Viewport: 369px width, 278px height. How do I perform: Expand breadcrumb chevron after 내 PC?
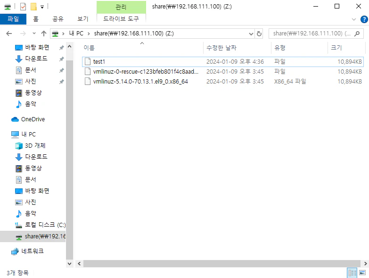89,34
